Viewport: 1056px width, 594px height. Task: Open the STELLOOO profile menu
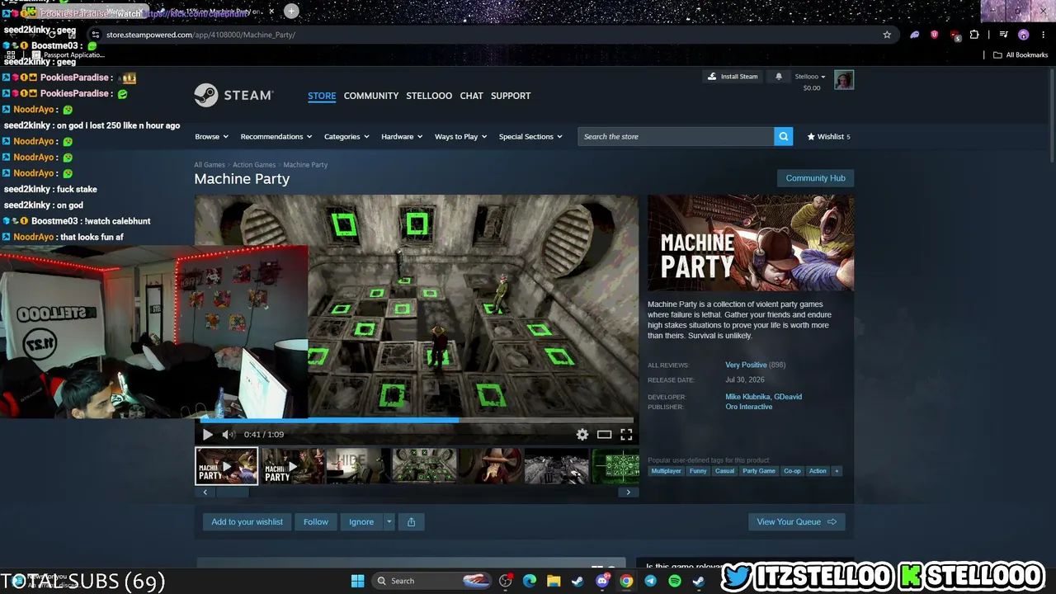coord(429,96)
